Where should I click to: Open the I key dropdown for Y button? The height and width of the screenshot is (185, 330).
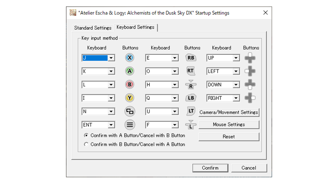pyautogui.click(x=111, y=98)
